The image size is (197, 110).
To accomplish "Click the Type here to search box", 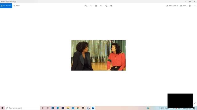I will click(22, 108).
